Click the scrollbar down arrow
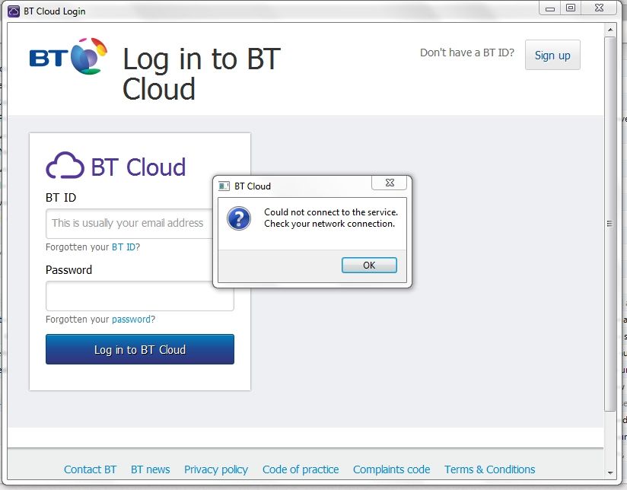 610,473
